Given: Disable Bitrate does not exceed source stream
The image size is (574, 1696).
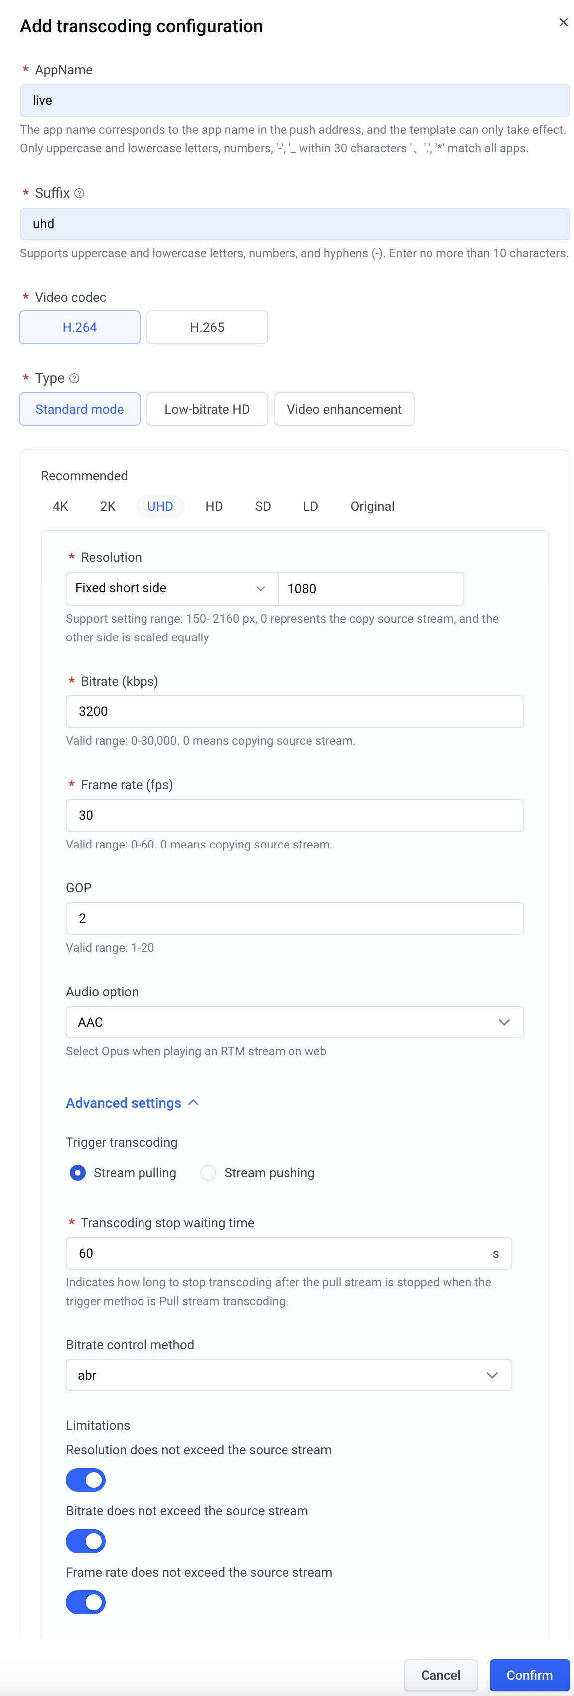Looking at the screenshot, I should click(86, 1541).
